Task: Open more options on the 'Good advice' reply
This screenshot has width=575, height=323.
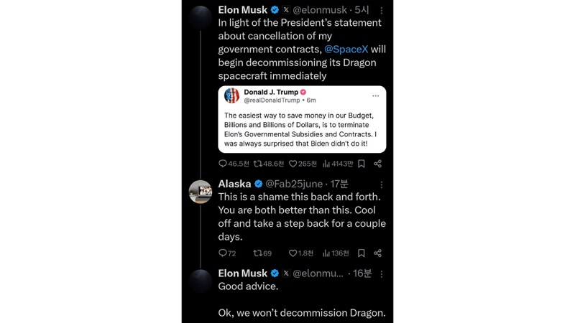Action: tap(382, 274)
